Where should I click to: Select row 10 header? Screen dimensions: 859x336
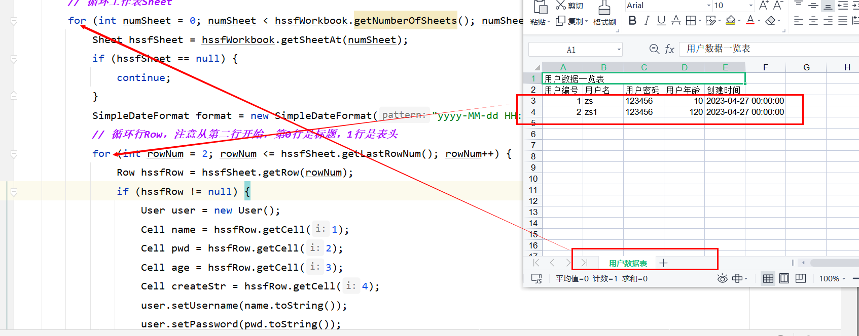tap(533, 179)
